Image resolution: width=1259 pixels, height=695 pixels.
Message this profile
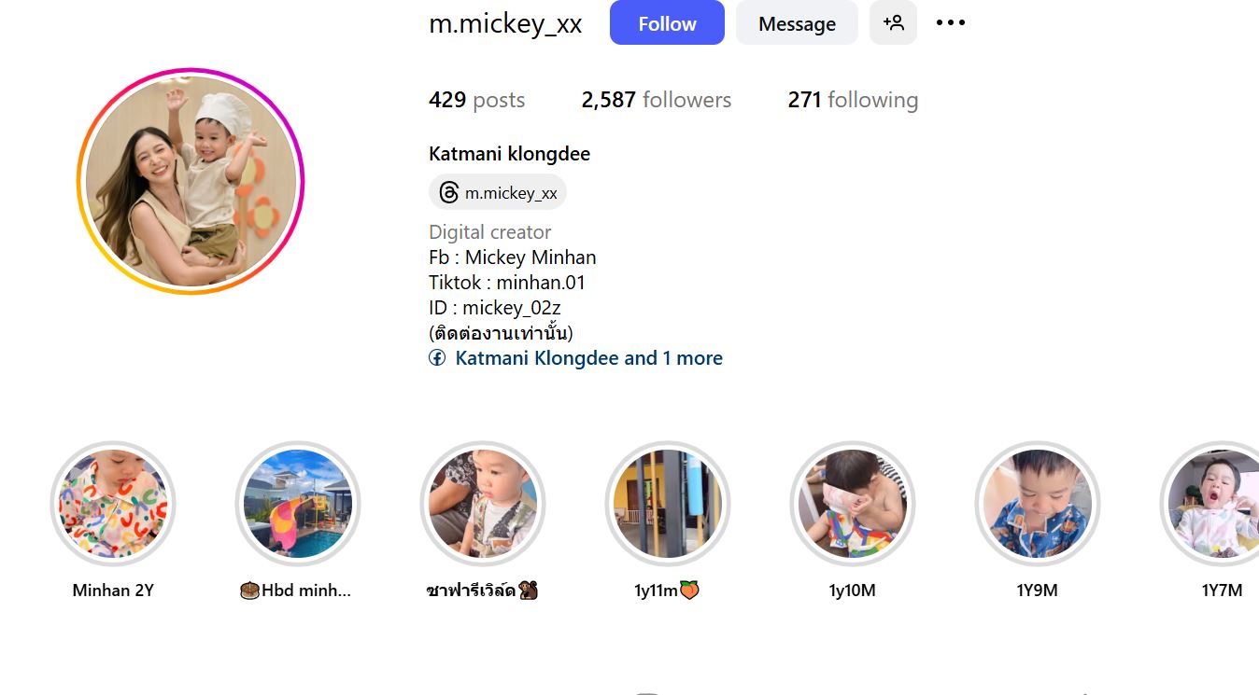[x=797, y=22]
